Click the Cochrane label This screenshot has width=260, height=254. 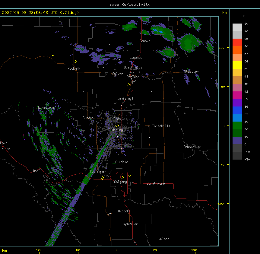click(97, 171)
